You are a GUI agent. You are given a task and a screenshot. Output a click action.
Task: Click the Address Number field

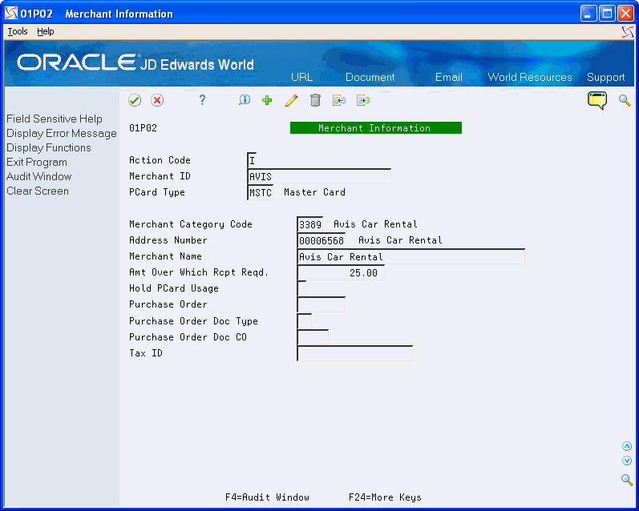pyautogui.click(x=322, y=240)
